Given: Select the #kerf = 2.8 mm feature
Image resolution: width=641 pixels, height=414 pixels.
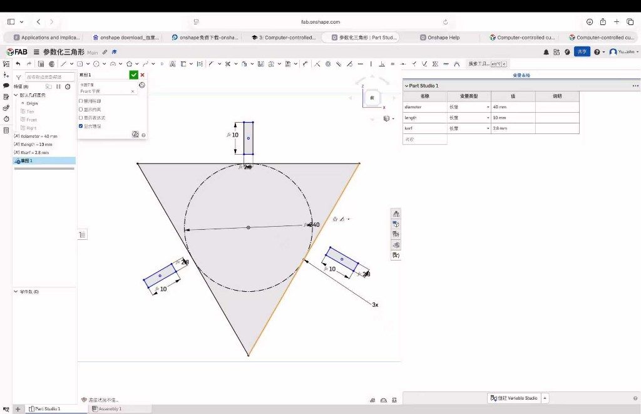Looking at the screenshot, I should 31,153.
